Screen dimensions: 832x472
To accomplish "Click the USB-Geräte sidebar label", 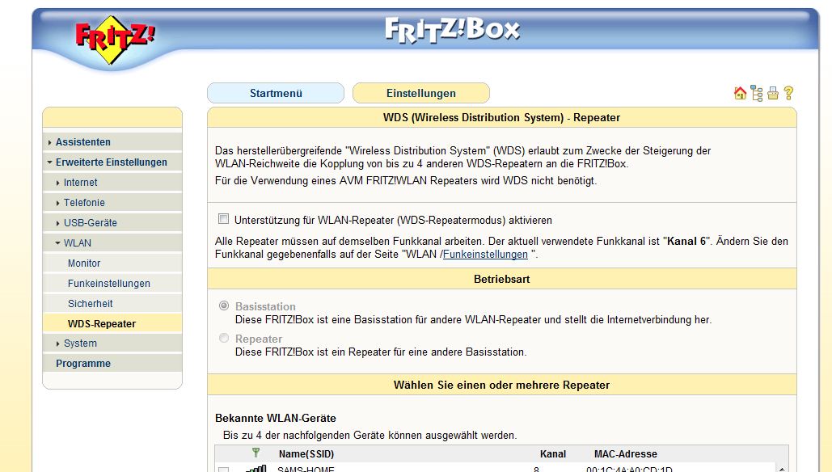I will [x=91, y=223].
